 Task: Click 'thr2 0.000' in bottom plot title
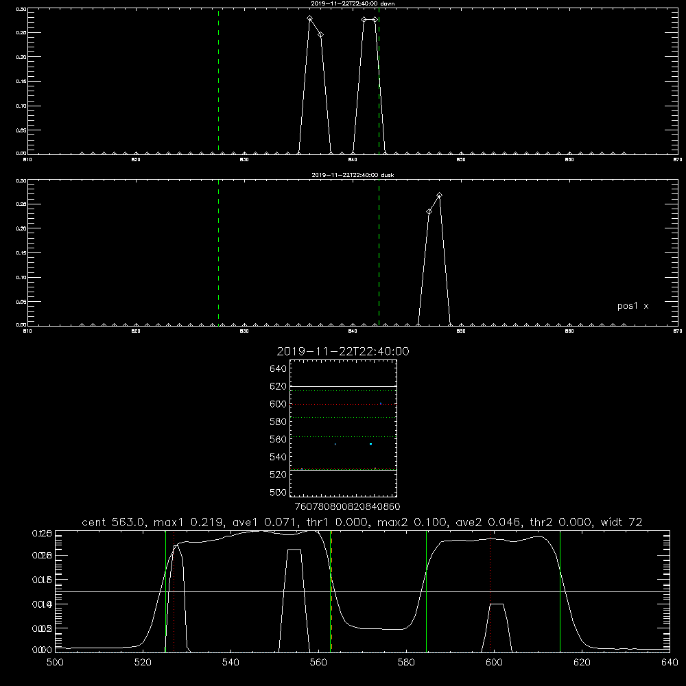tap(561, 522)
